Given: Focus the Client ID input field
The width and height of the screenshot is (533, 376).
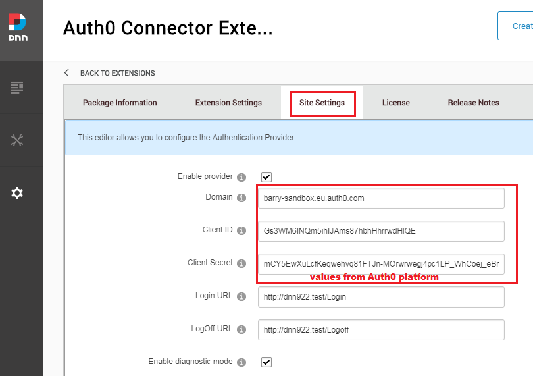Looking at the screenshot, I should [x=381, y=231].
